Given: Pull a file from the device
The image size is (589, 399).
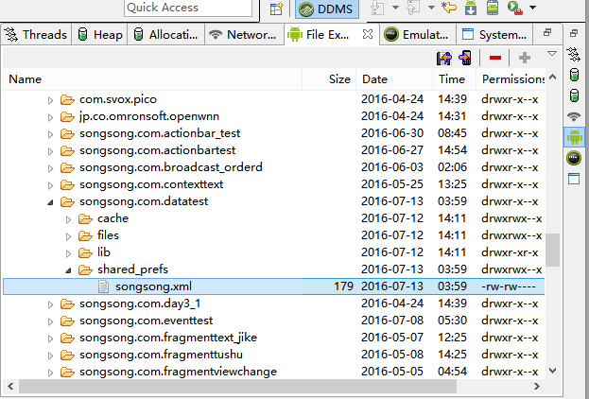Looking at the screenshot, I should coord(444,58).
